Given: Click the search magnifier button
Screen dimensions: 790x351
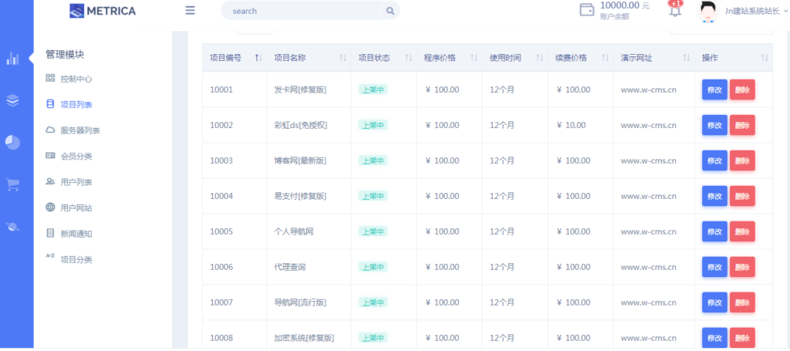Looking at the screenshot, I should (390, 11).
